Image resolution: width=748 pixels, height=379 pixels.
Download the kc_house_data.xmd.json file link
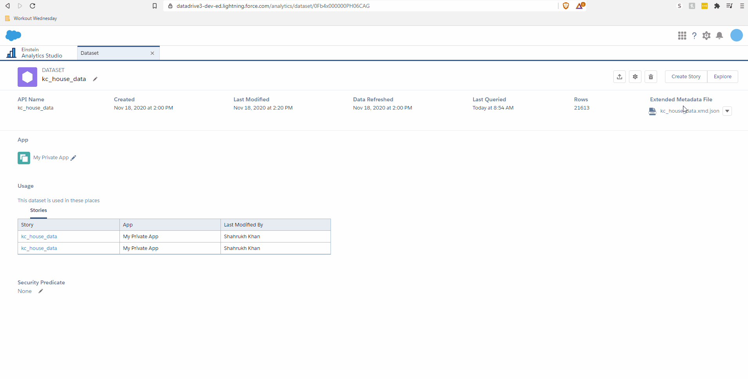689,111
